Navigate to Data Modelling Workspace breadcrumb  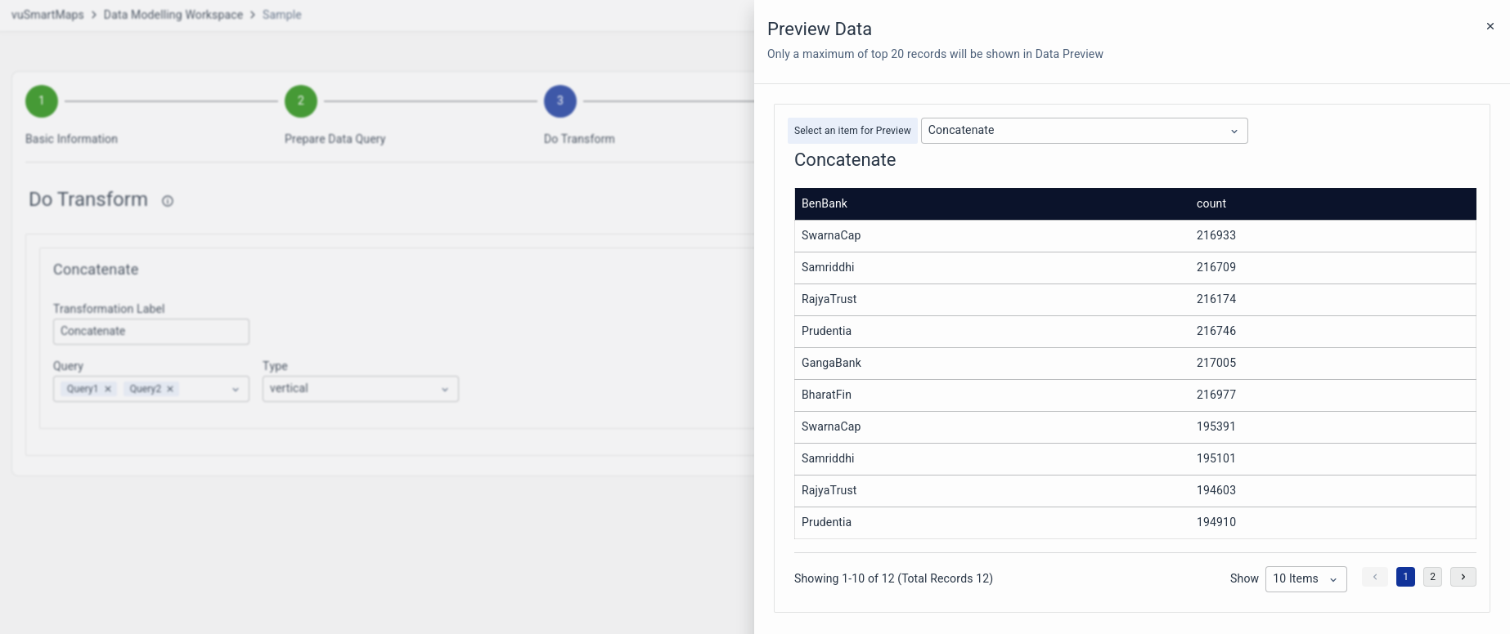click(x=173, y=15)
